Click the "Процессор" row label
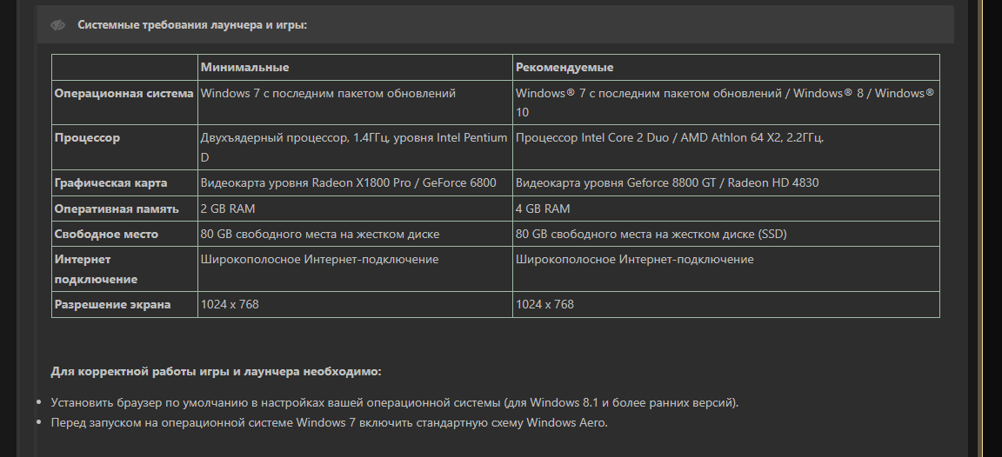1002x457 pixels. (87, 138)
